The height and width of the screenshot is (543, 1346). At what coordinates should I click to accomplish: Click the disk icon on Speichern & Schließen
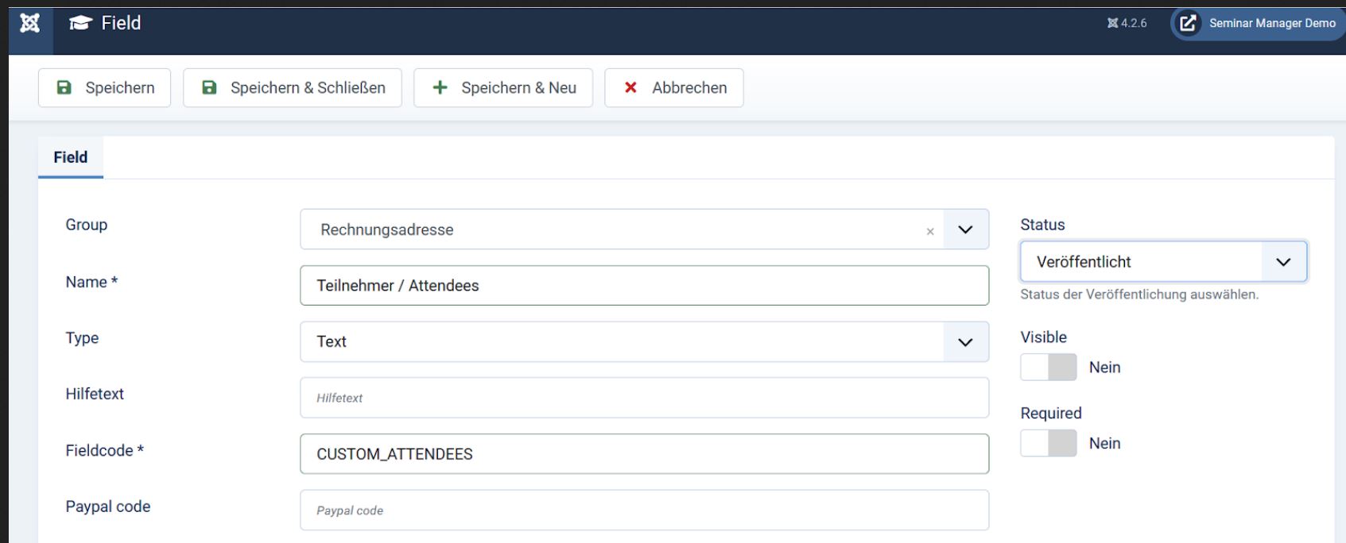[209, 87]
